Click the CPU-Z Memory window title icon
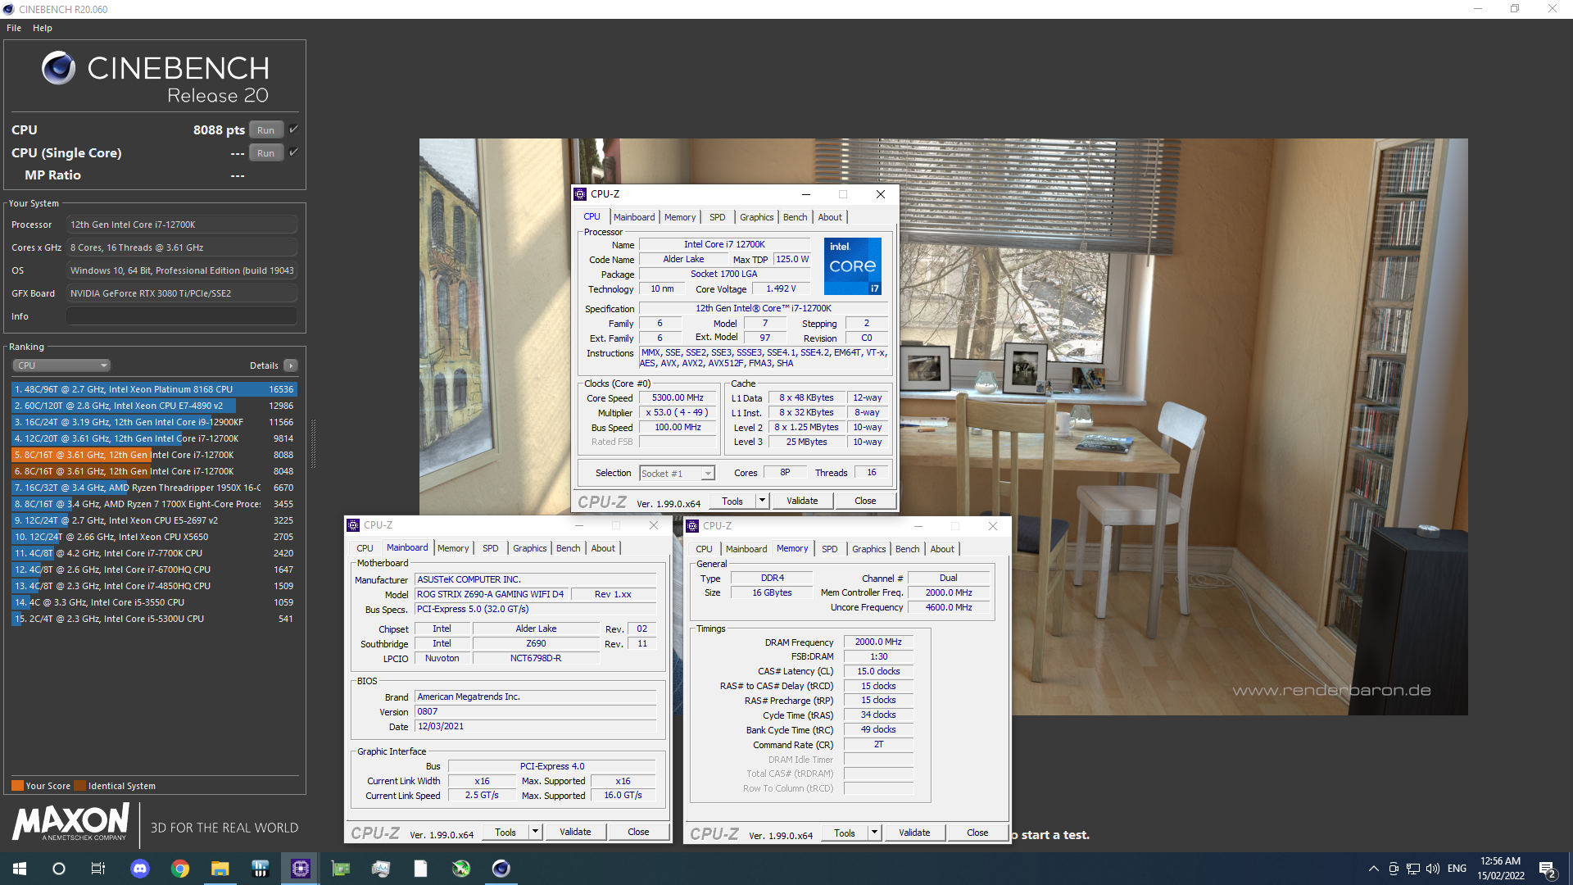The width and height of the screenshot is (1573, 885). (692, 526)
